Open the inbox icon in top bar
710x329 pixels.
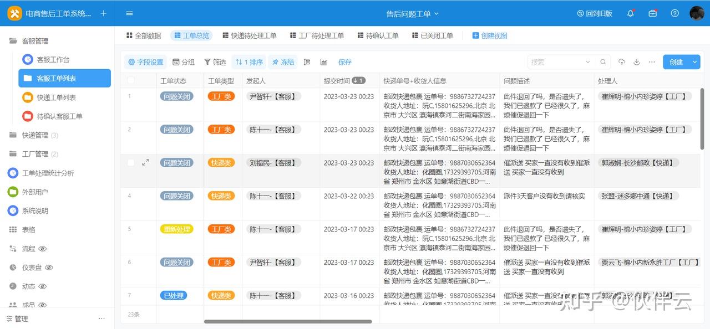click(653, 13)
